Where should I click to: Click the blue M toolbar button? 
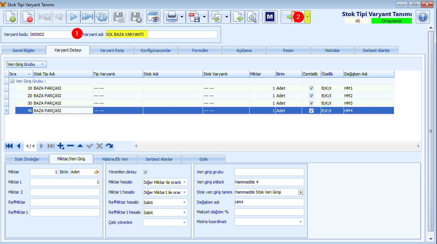click(x=270, y=17)
